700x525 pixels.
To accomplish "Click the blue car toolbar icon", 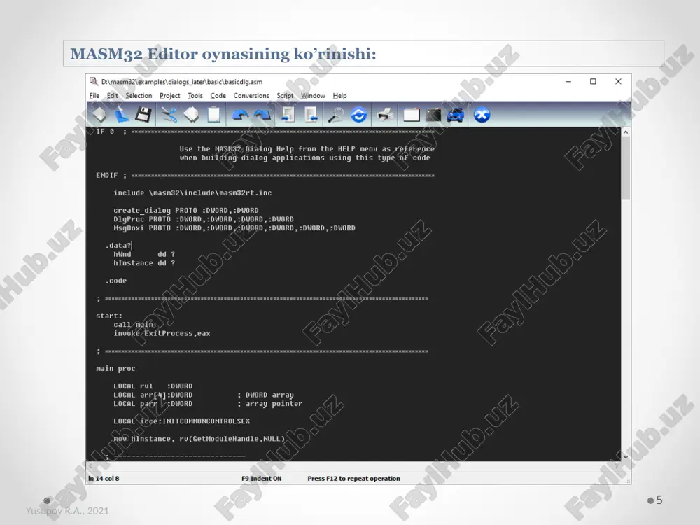I will click(x=456, y=115).
